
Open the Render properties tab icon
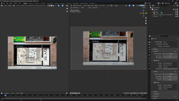(149, 42)
